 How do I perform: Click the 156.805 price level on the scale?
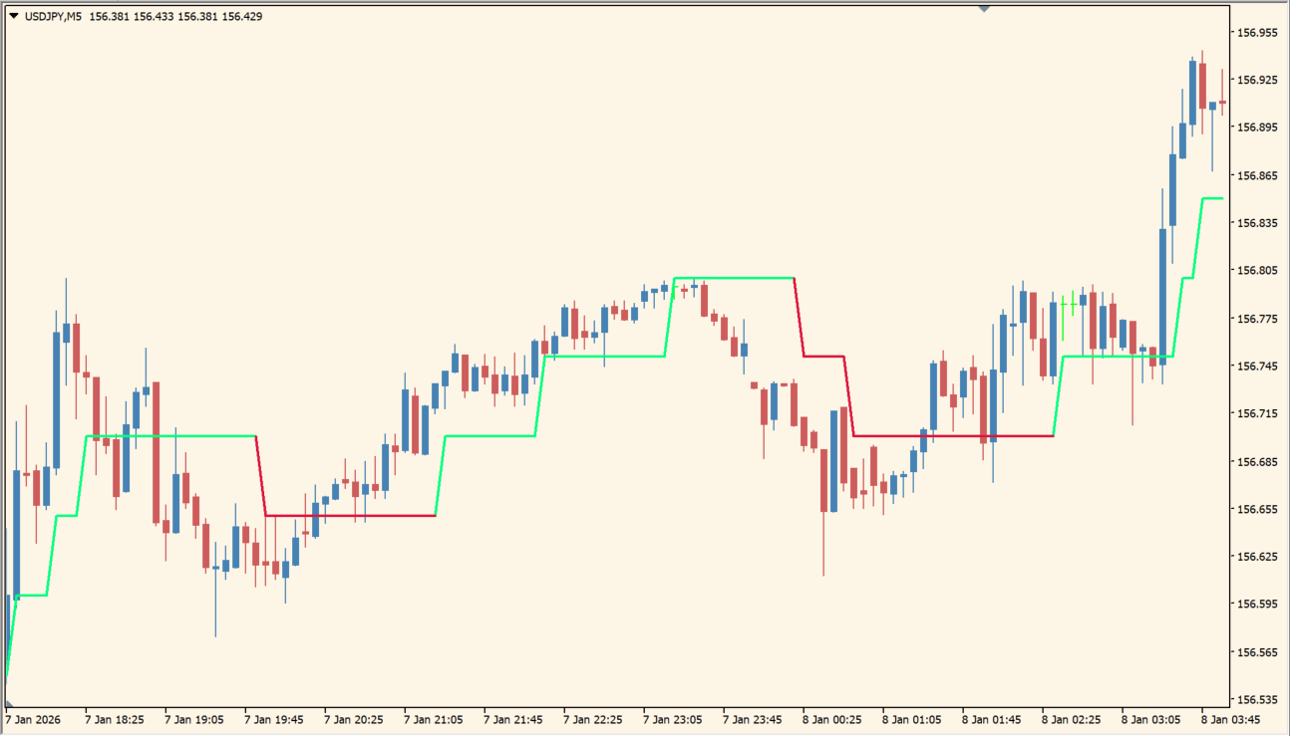(x=1256, y=271)
